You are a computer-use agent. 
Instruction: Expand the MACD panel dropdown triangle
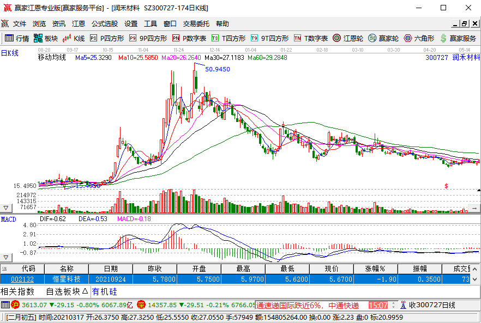[6, 258]
